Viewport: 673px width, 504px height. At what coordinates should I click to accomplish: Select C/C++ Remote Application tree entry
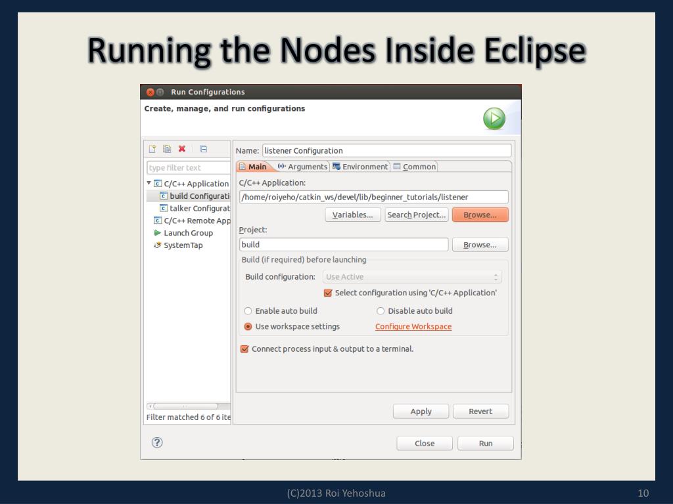192,220
